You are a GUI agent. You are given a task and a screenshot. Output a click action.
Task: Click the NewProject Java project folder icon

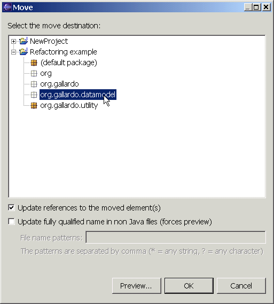(24, 41)
